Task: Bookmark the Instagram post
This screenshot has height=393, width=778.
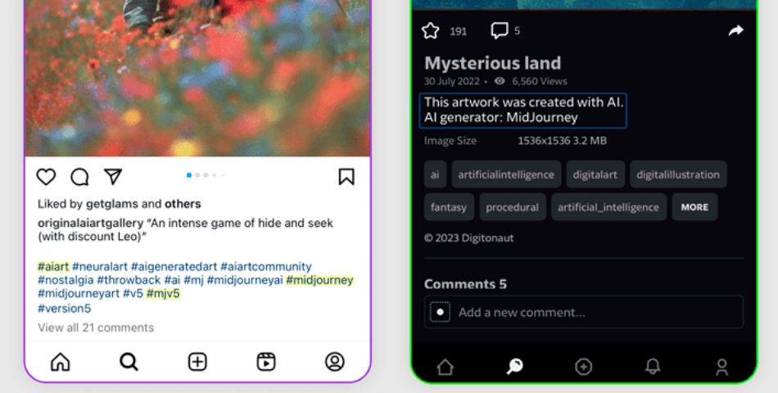Action: (346, 177)
